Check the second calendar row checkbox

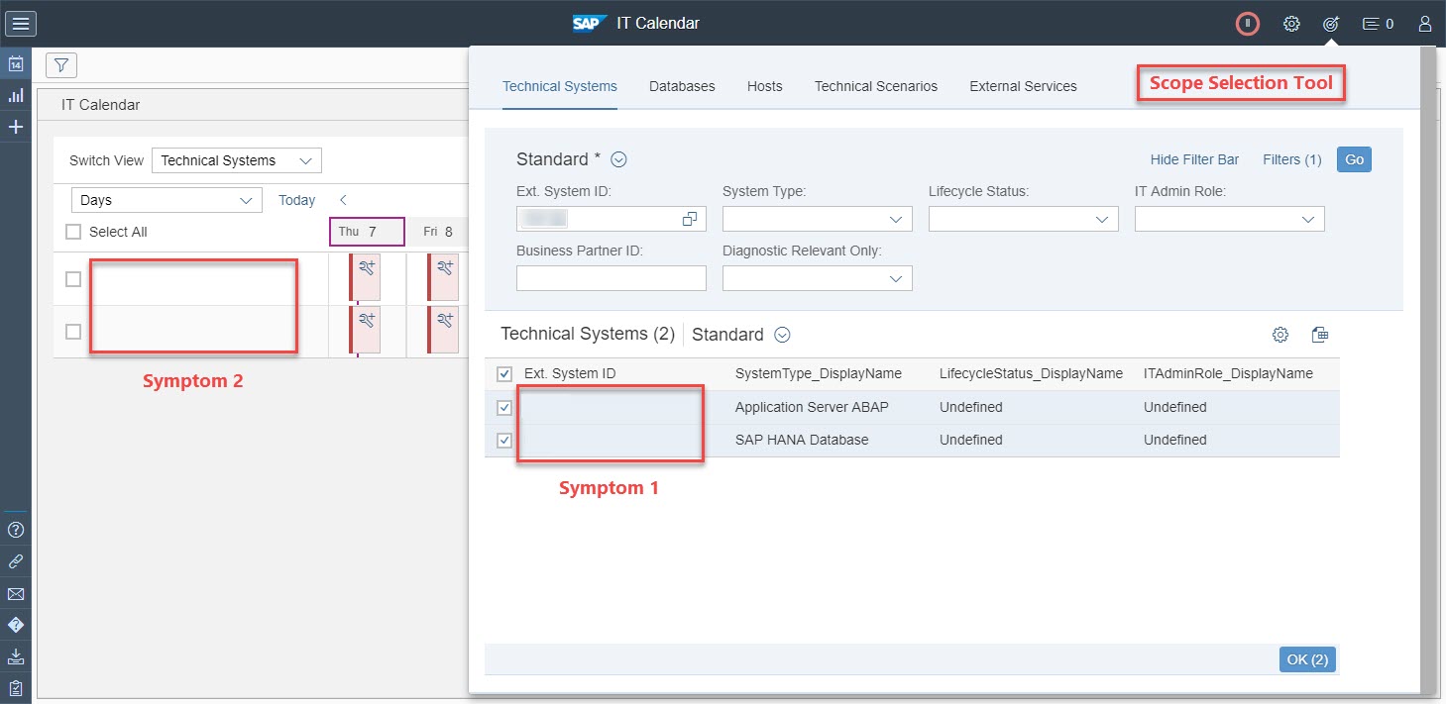click(x=73, y=332)
